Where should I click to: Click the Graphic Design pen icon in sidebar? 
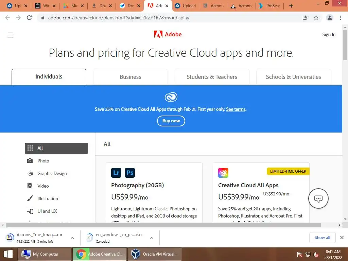[30, 173]
